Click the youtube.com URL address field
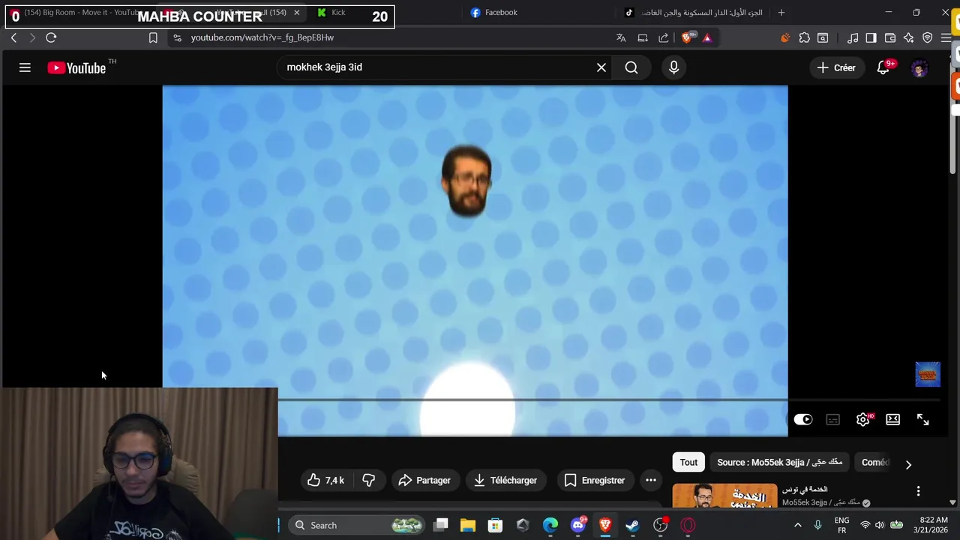 (262, 37)
